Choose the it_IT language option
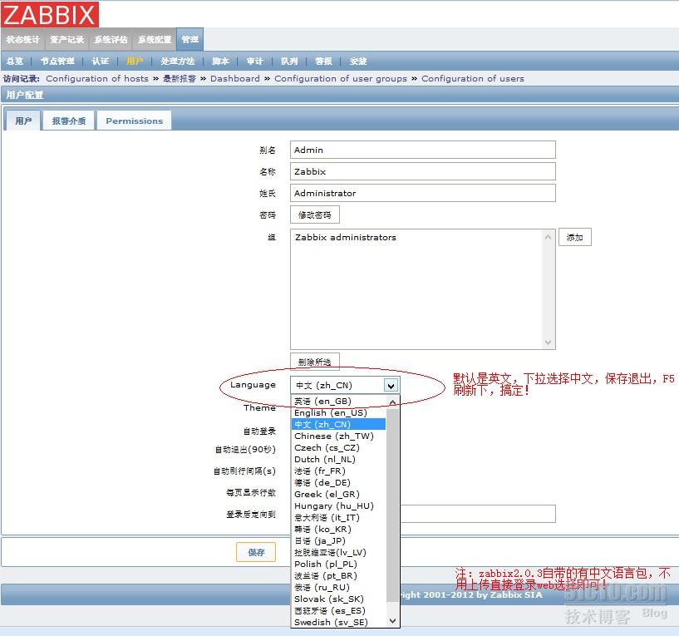 (338, 518)
